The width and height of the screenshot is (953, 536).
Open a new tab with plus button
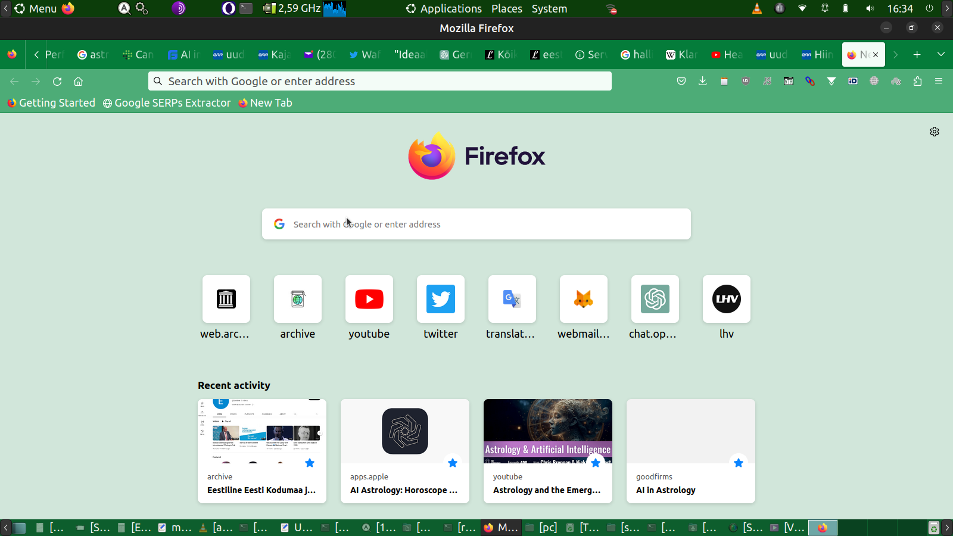click(917, 55)
